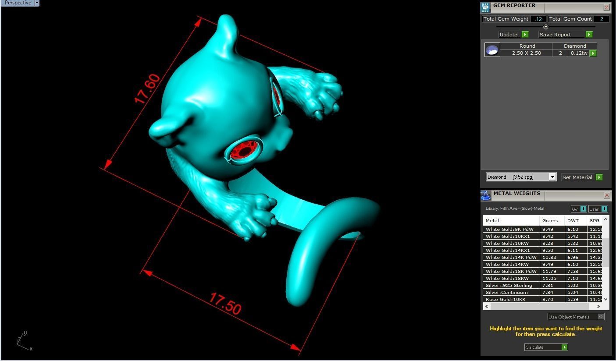Sort by the SPG column header

[x=595, y=220]
